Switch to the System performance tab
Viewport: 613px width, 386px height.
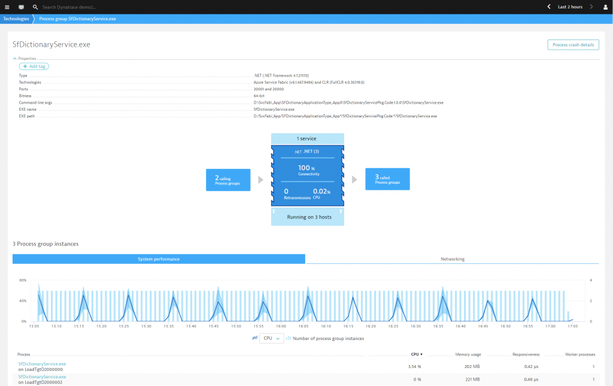tap(159, 259)
